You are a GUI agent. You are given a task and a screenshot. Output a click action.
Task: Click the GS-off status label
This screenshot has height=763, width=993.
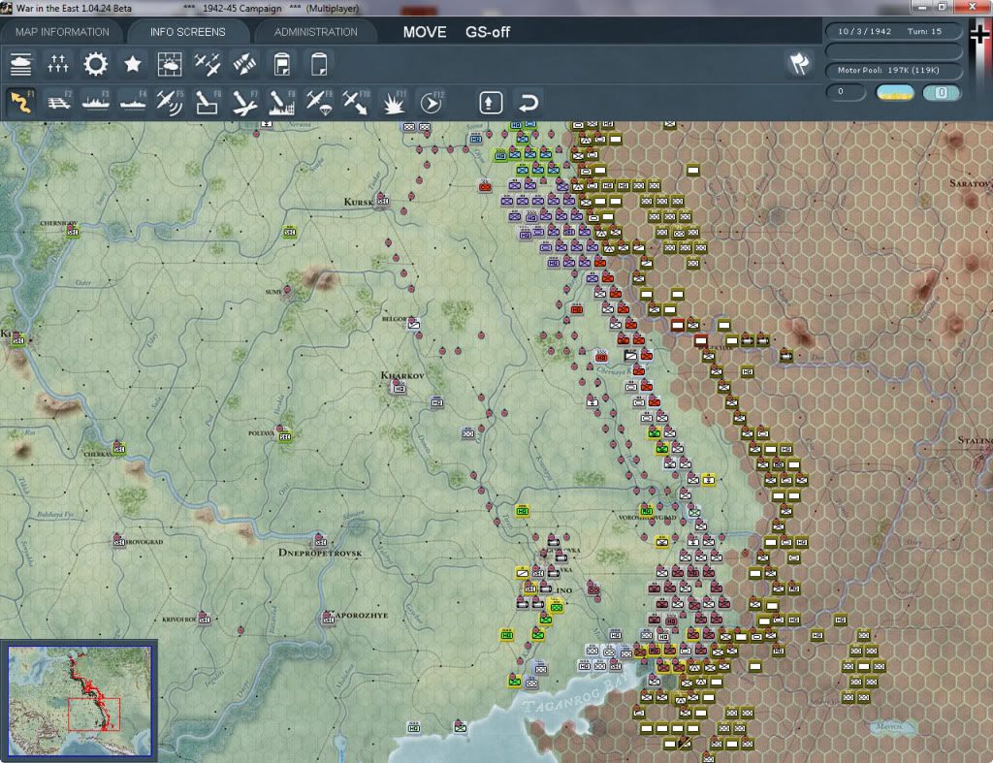pyautogui.click(x=488, y=32)
